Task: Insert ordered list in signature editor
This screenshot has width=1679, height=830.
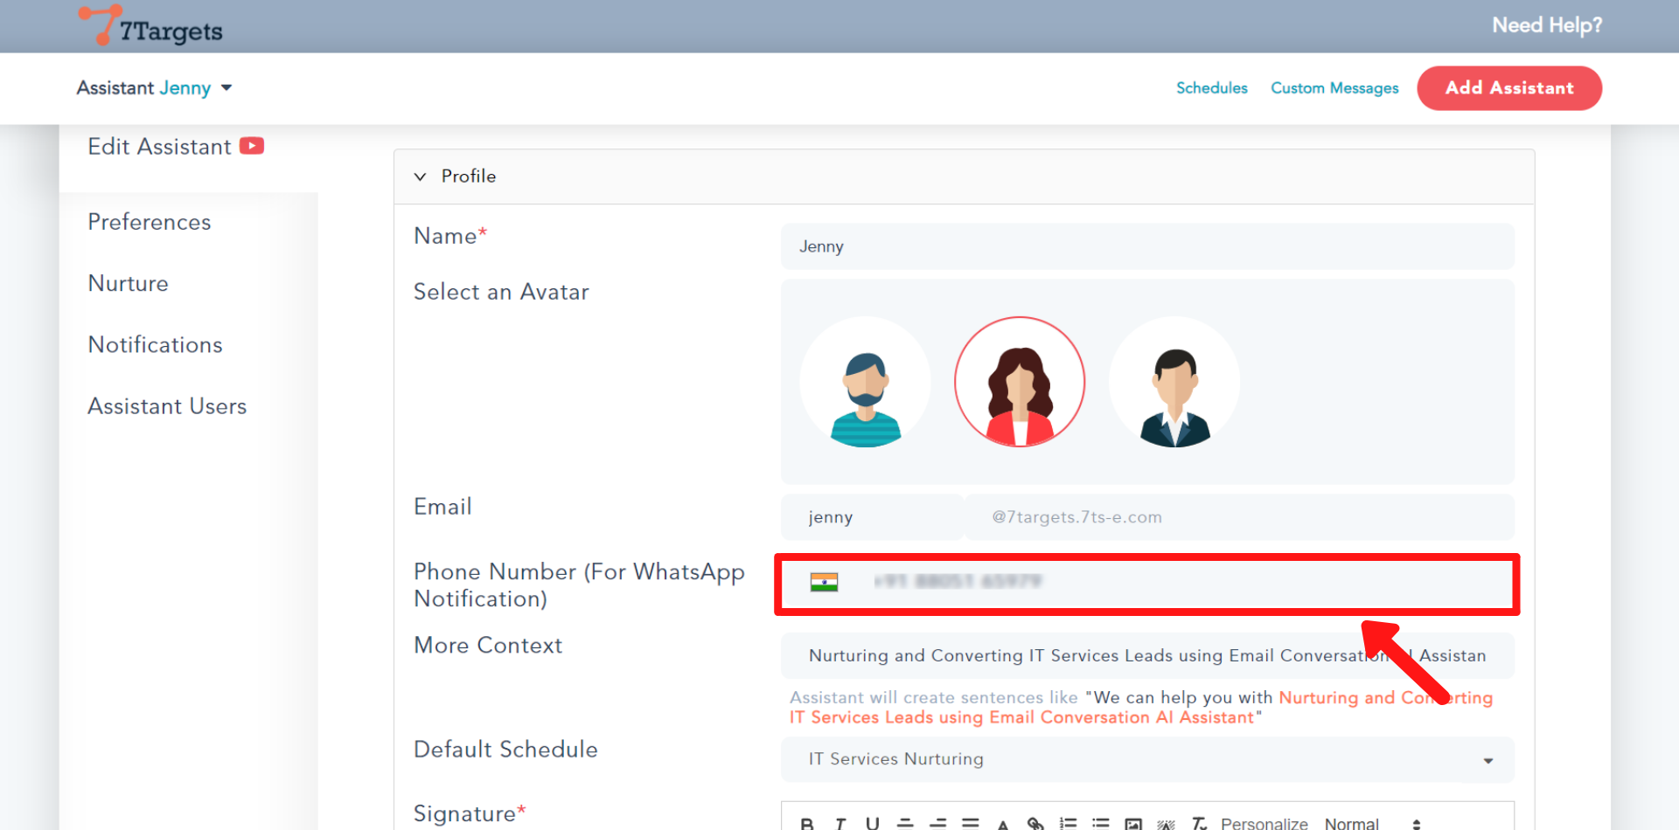Action: coord(1068,823)
